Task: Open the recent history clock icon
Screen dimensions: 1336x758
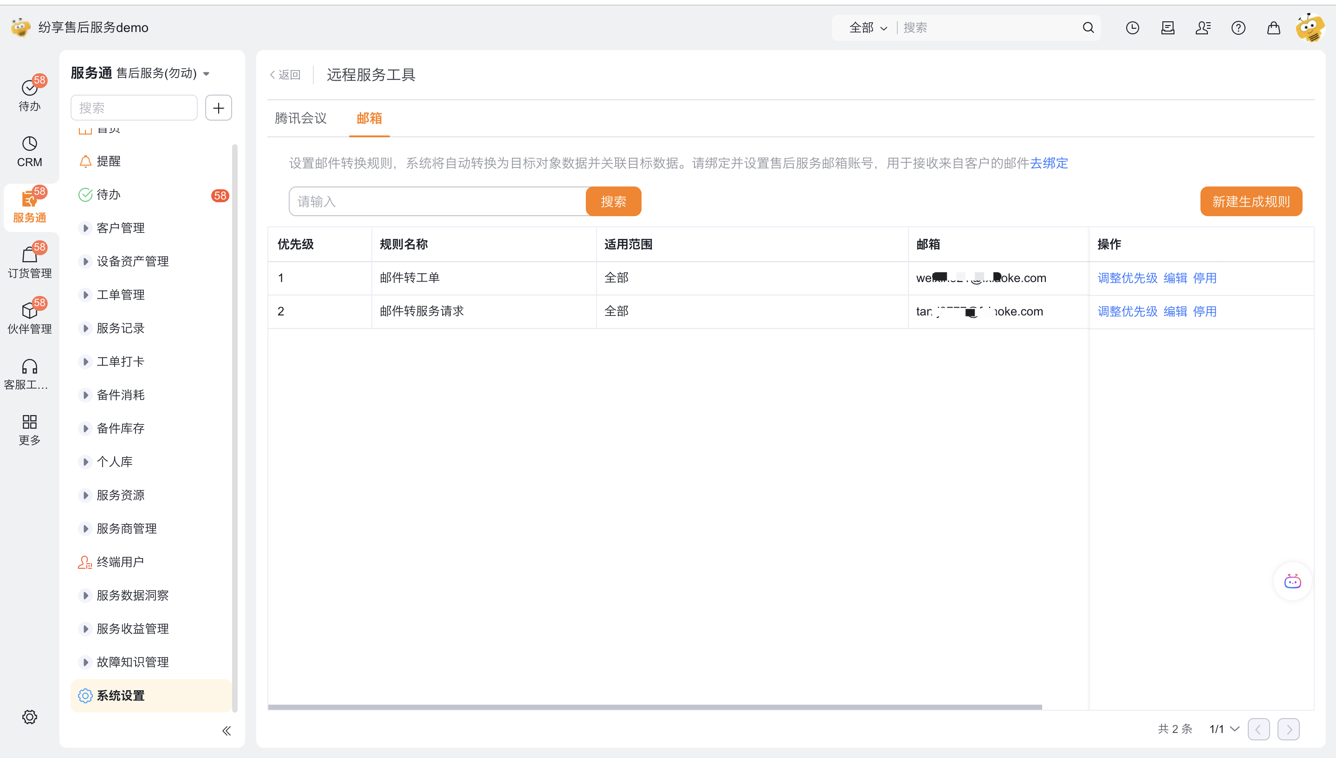Action: [1132, 27]
